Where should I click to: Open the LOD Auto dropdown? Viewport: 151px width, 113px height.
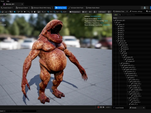(x=102, y=12)
